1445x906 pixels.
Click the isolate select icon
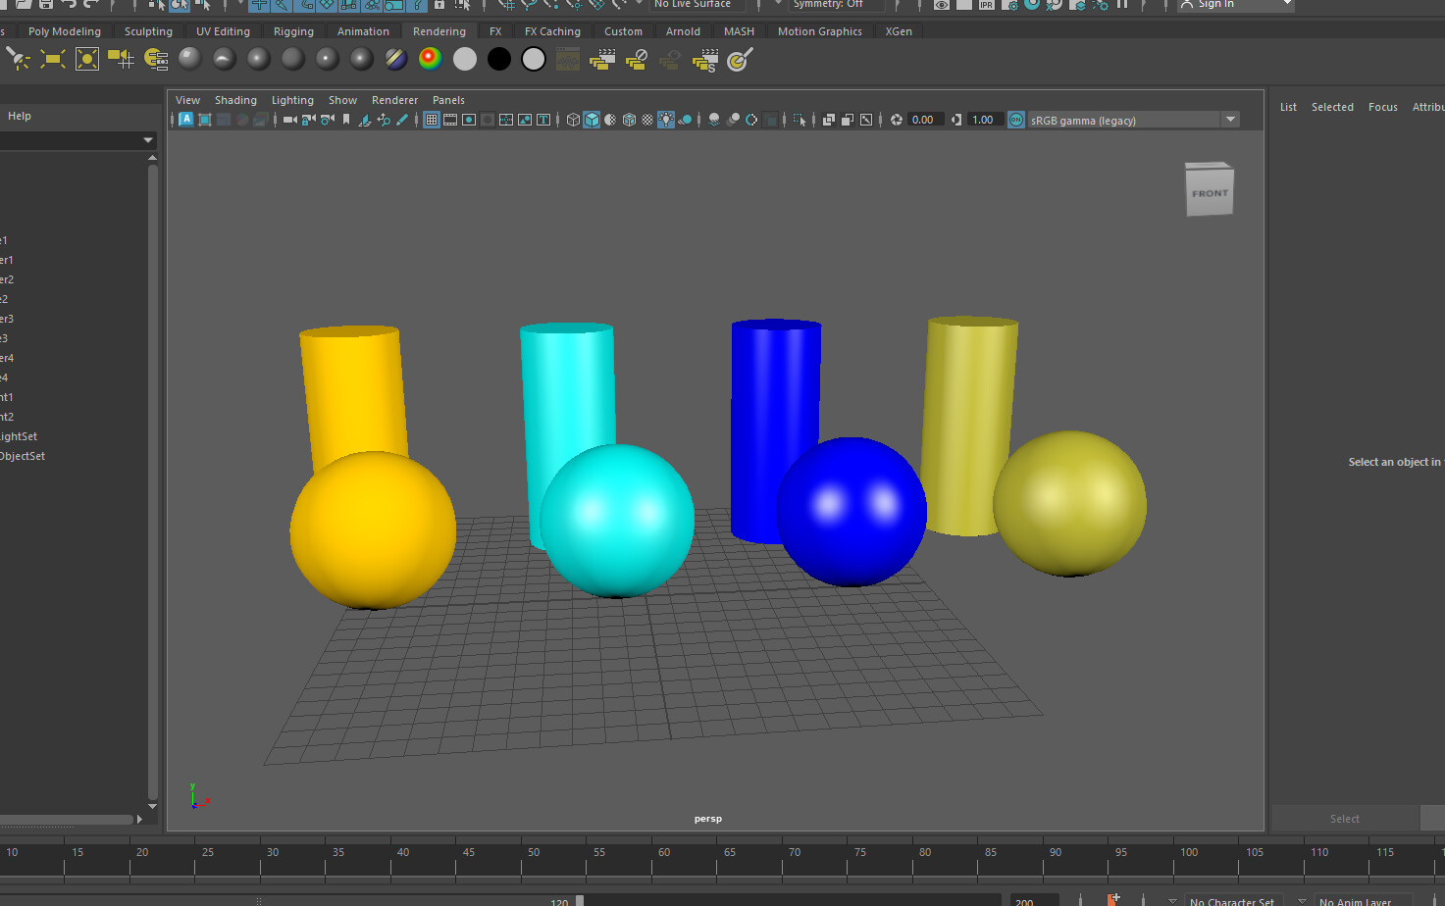[800, 120]
